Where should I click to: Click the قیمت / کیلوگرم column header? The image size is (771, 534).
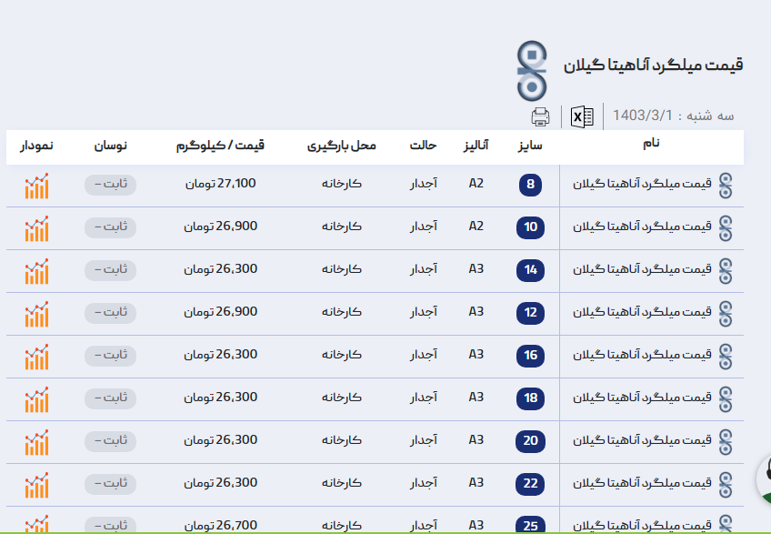click(220, 146)
